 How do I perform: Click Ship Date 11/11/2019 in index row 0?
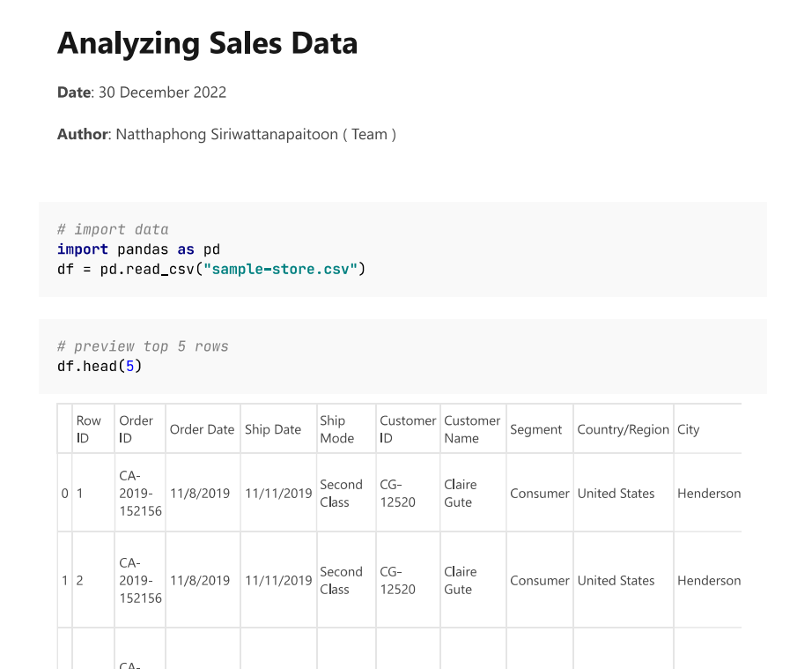pyautogui.click(x=278, y=494)
